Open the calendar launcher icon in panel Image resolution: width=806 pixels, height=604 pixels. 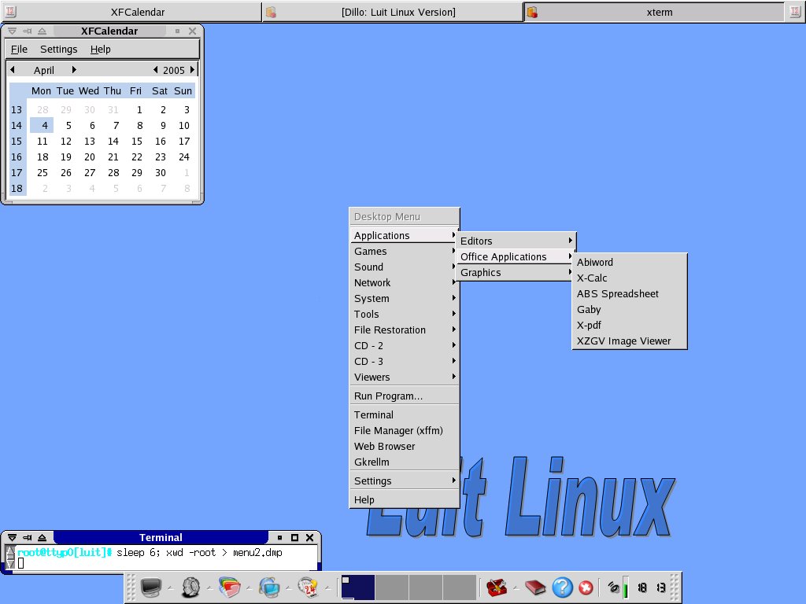309,587
